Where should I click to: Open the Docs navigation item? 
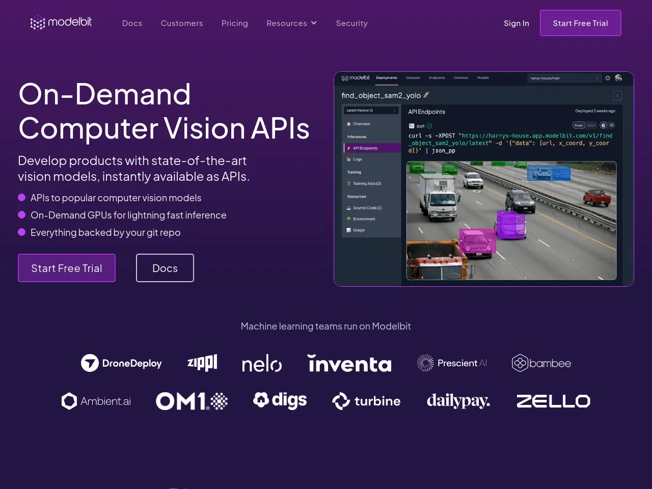point(132,23)
